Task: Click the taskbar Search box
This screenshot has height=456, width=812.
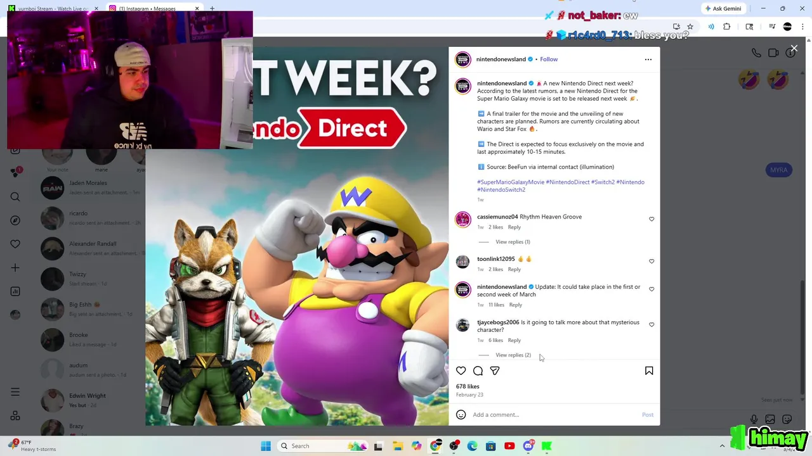Action: (322, 446)
